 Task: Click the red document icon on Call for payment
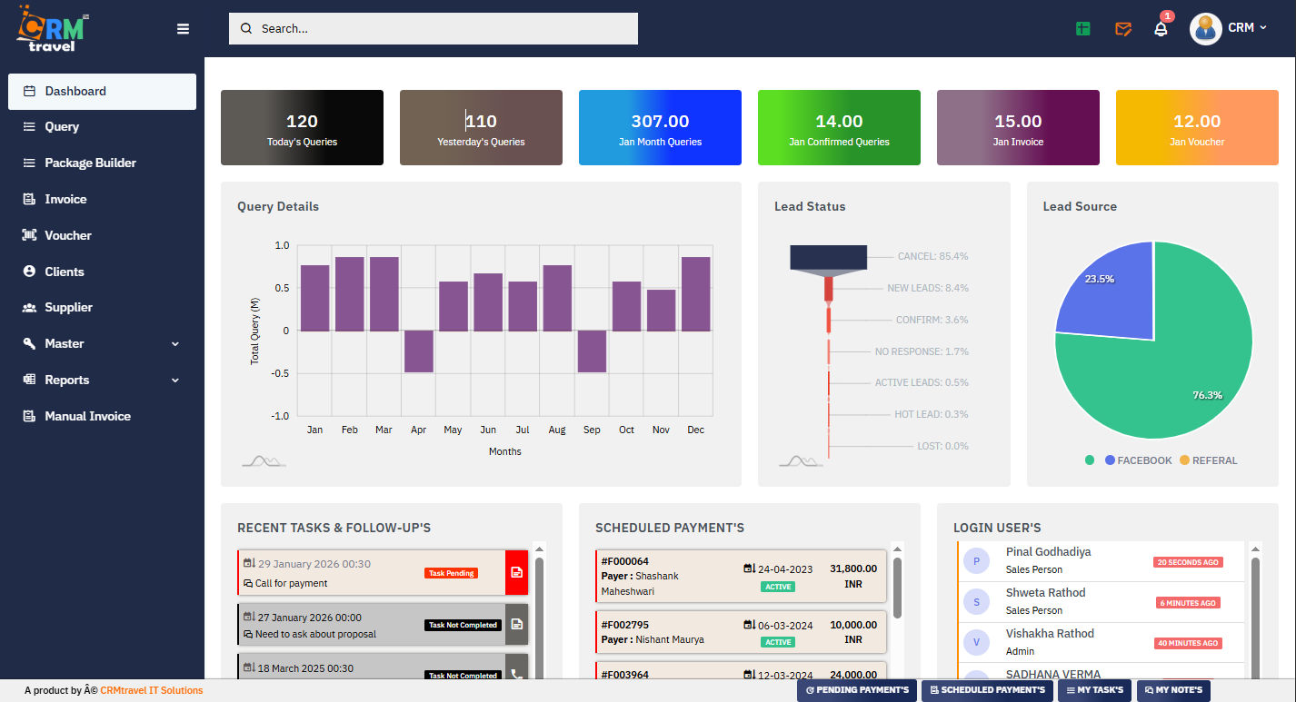pos(515,573)
